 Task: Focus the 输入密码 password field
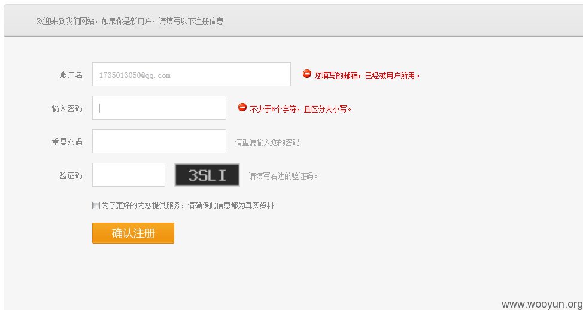pyautogui.click(x=159, y=108)
